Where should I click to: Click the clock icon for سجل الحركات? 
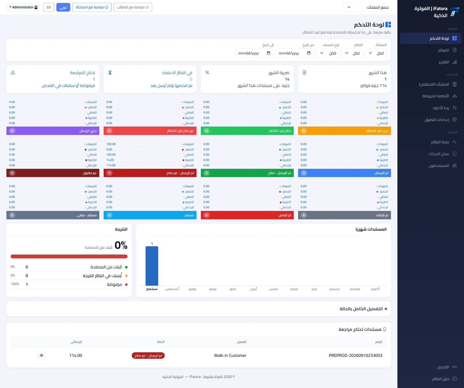(454, 154)
